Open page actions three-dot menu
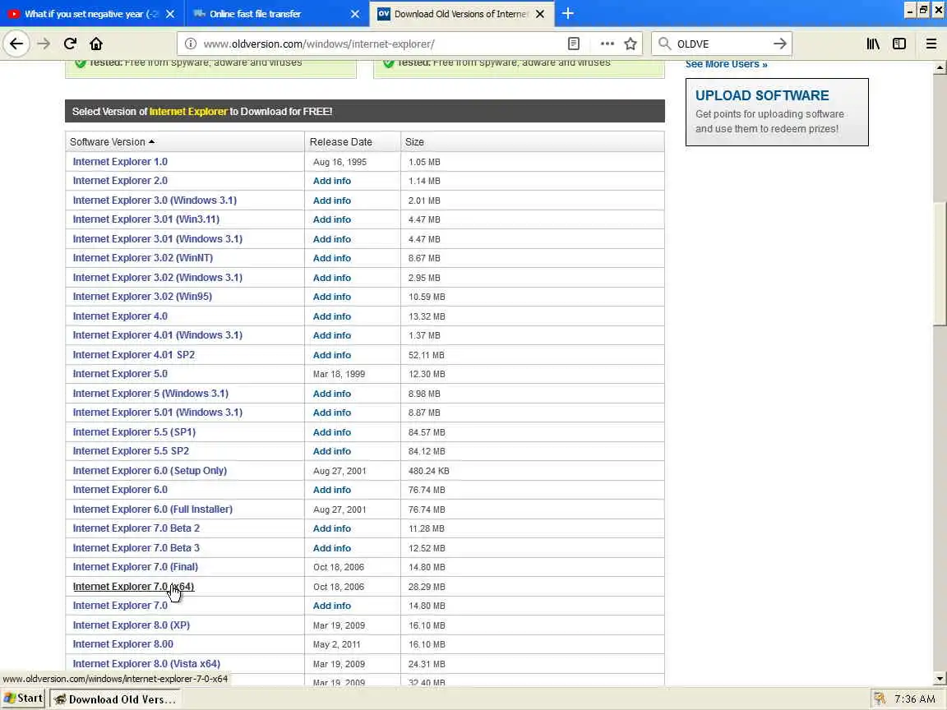This screenshot has width=947, height=710. [x=607, y=44]
